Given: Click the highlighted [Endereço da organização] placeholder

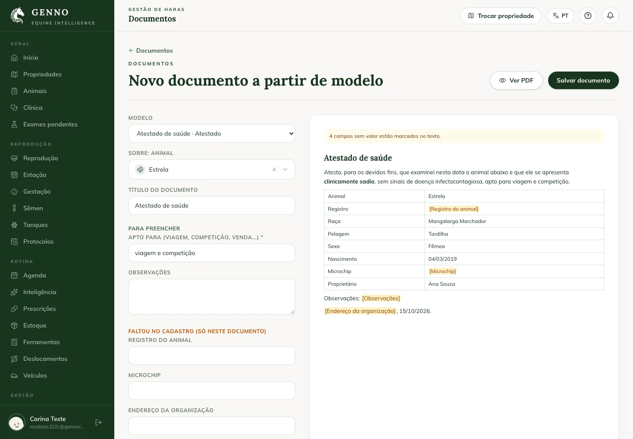Looking at the screenshot, I should [360, 311].
